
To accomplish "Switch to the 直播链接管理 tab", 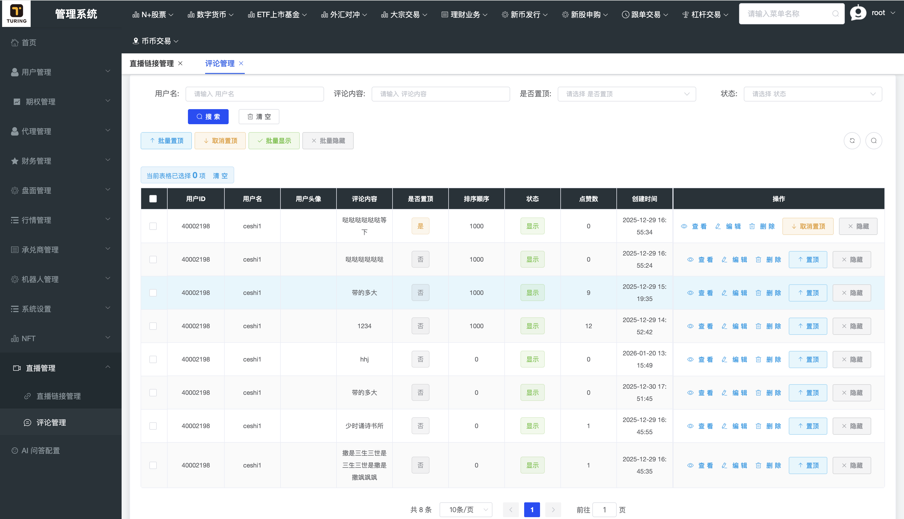I will pos(151,63).
